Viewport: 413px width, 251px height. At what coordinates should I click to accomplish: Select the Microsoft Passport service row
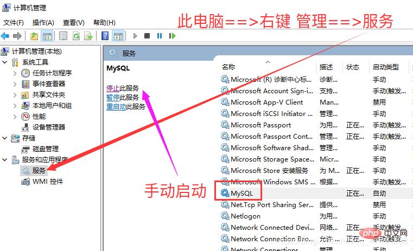316,125
